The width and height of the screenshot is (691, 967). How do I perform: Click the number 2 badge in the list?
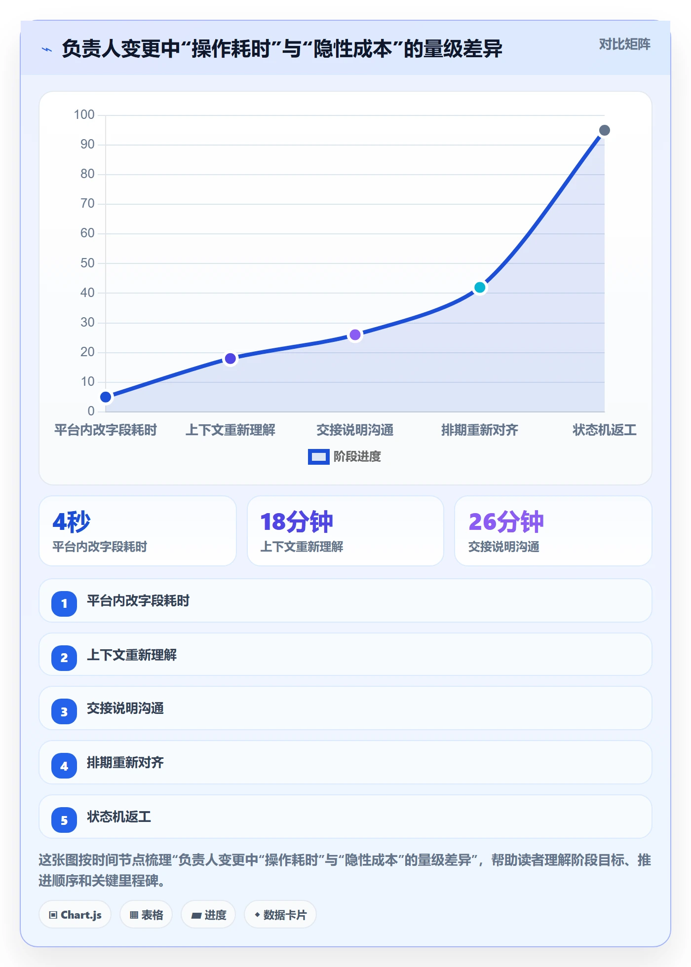pos(64,658)
